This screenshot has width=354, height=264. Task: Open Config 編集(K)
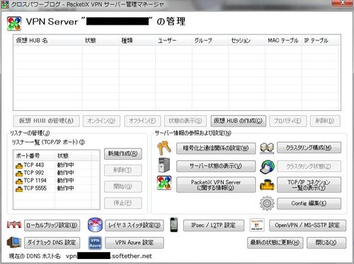[x=309, y=203]
